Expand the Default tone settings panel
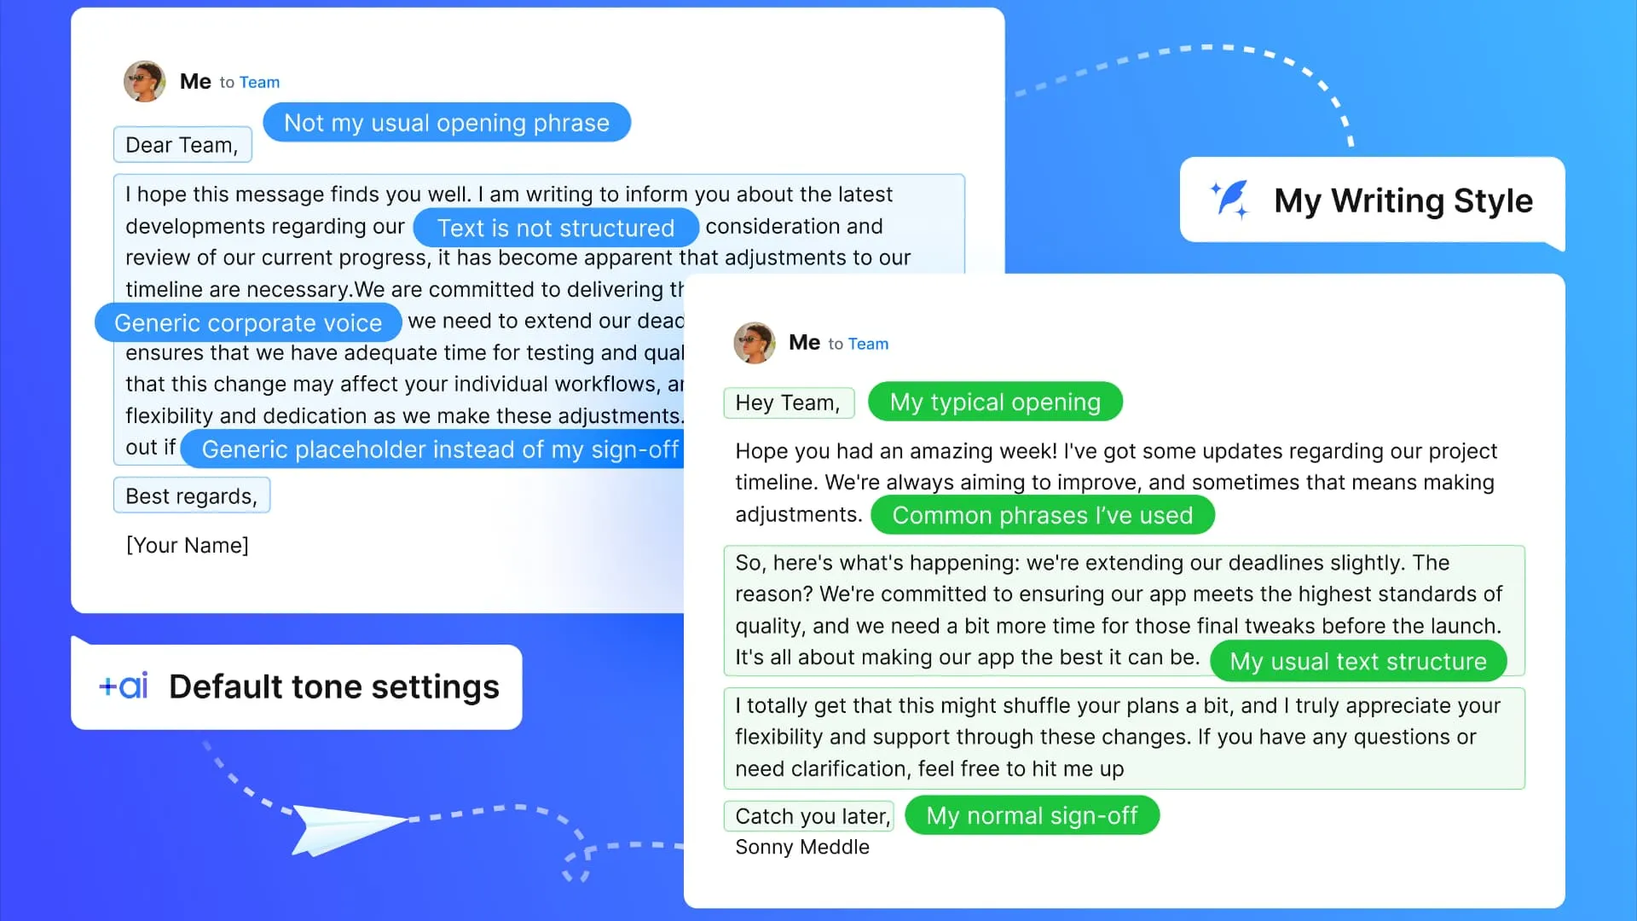This screenshot has width=1637, height=921. pos(298,685)
